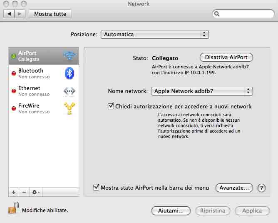The image size is (278, 223).
Task: Click the yellow FireWire icon
Action: [69, 108]
